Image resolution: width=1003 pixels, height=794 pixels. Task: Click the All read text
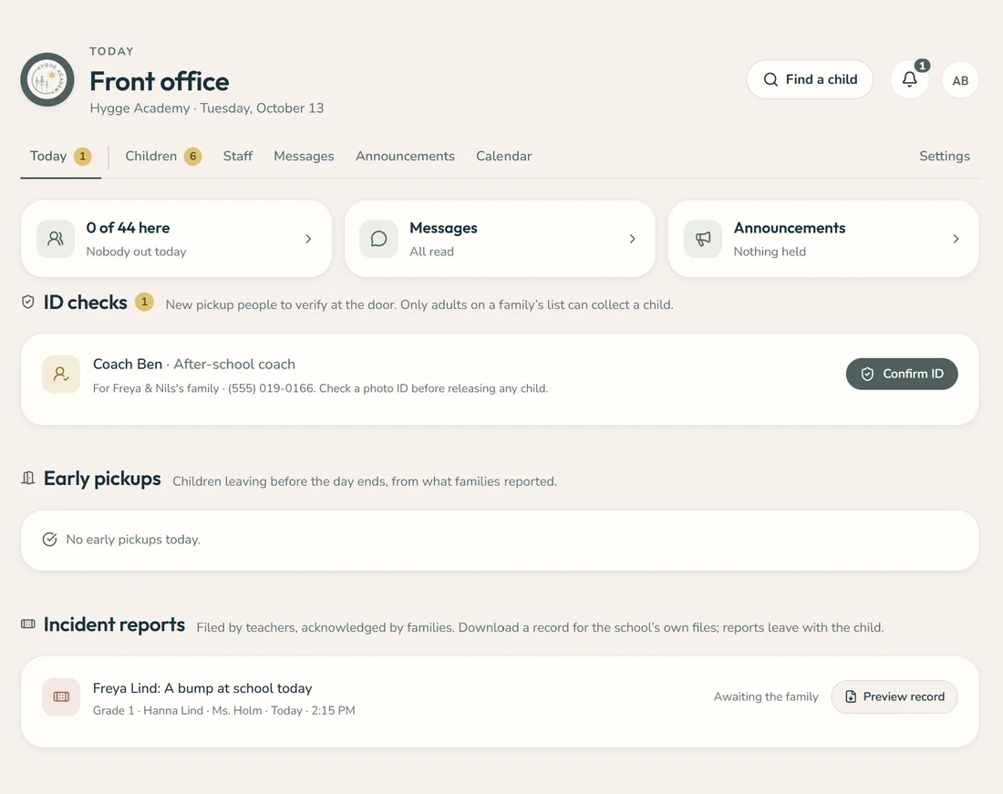point(432,252)
